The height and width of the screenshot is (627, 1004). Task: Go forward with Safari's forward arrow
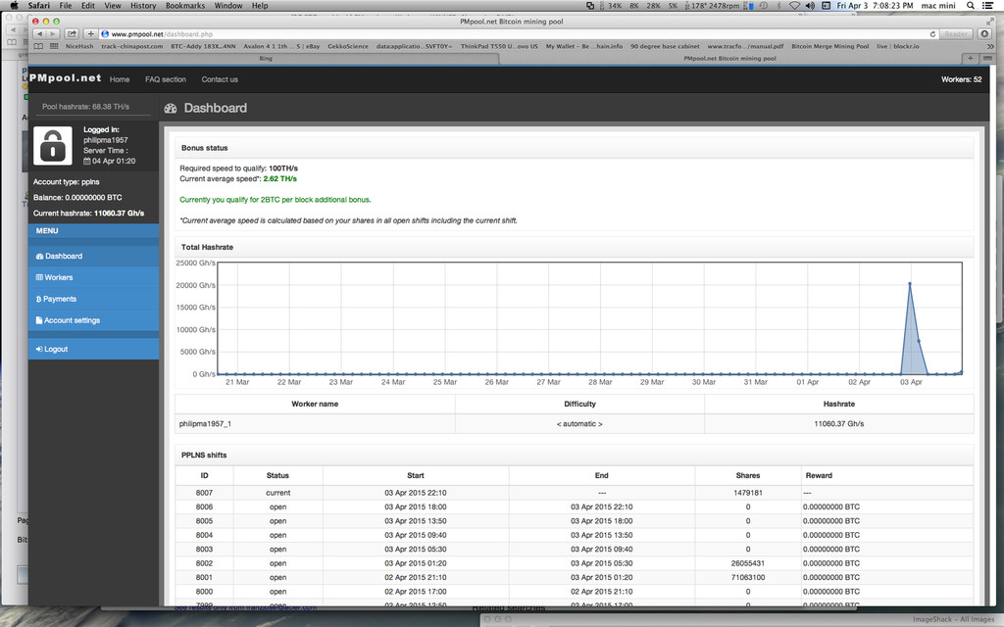click(53, 34)
